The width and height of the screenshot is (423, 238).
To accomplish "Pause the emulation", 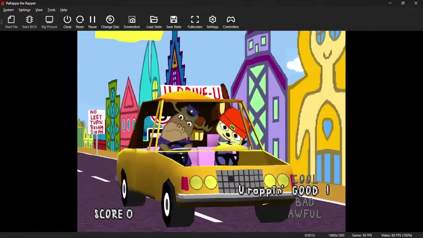I will click(93, 22).
